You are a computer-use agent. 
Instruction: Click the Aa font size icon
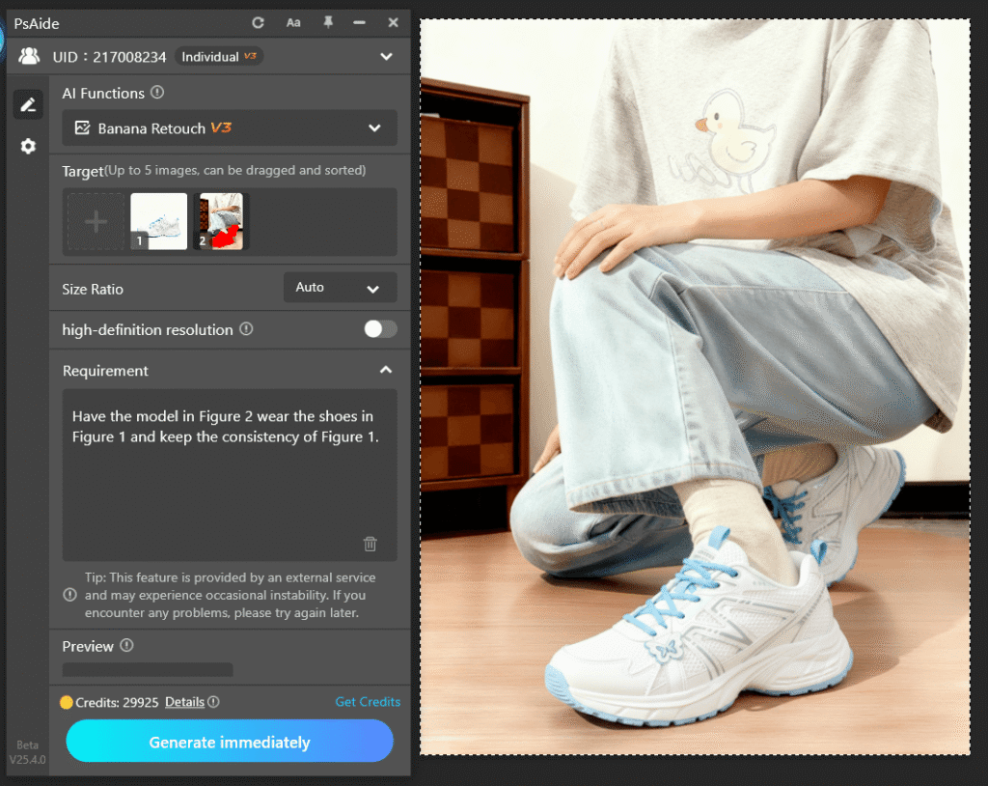point(293,22)
